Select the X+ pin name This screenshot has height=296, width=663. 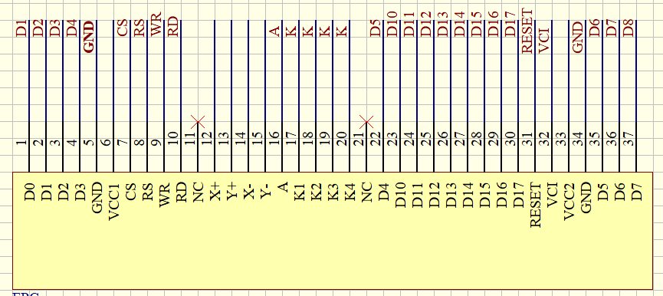click(x=215, y=191)
